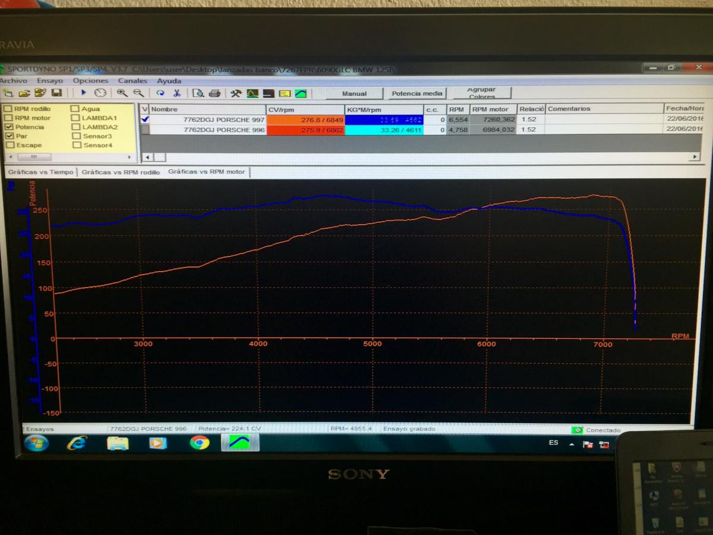This screenshot has width=713, height=535.
Task: Click the CV/rpm column header
Action: [305, 109]
